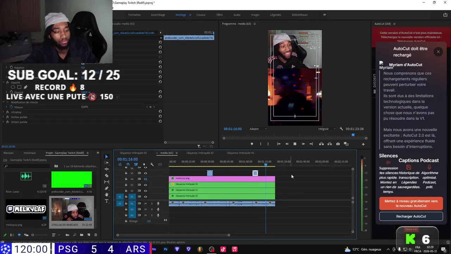The height and width of the screenshot is (254, 451).
Task: Select the melkyyyy.png clip on the timeline
Action: (x=222, y=179)
